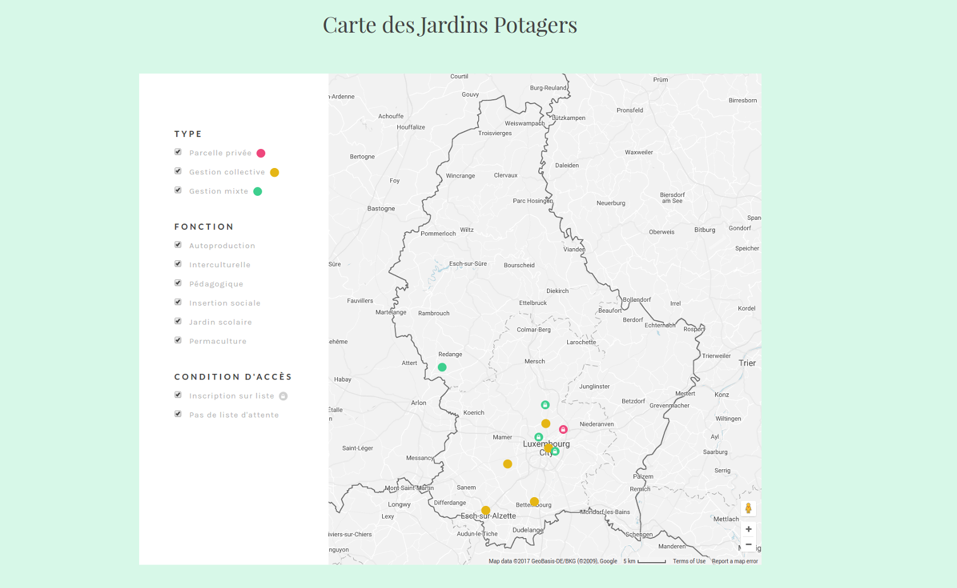This screenshot has width=957, height=588.
Task: Click the Street View pegman icon
Action: 749,508
